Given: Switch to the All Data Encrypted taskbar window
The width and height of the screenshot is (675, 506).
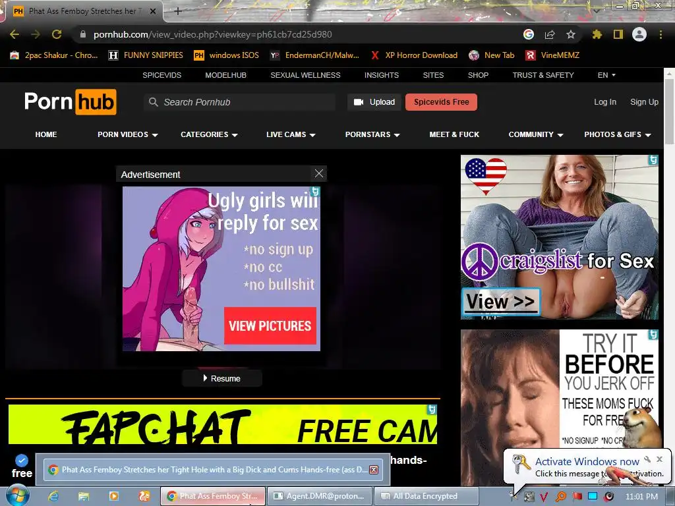Looking at the screenshot, I should click(x=426, y=496).
